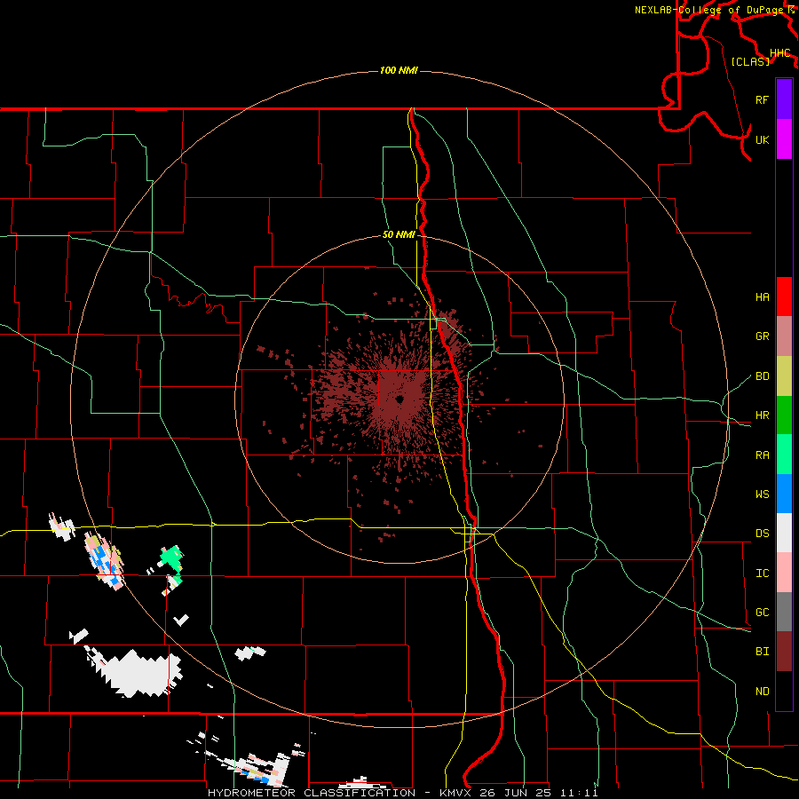Click the BD legend label
This screenshot has width=799, height=799.
(762, 376)
